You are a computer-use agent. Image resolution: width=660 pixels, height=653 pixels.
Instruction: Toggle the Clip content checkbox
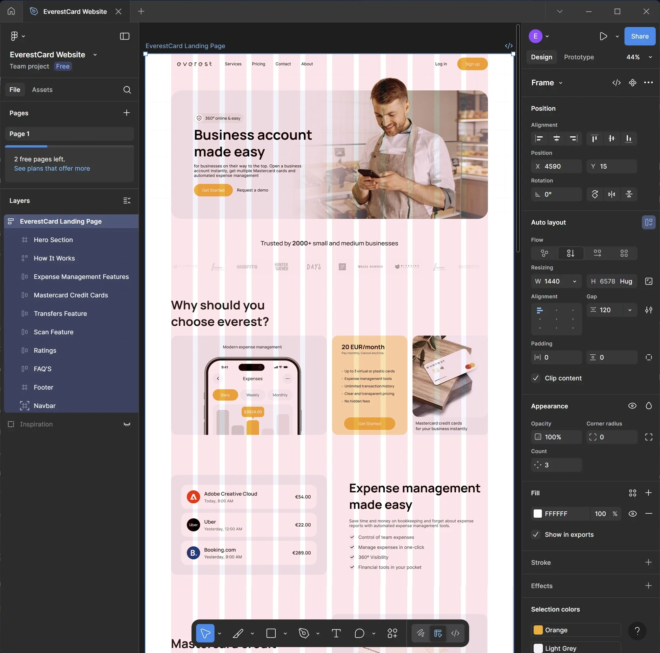click(535, 378)
